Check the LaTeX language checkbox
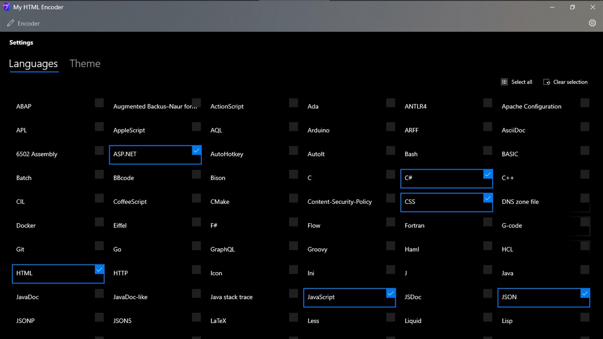Image resolution: width=603 pixels, height=339 pixels. (x=294, y=317)
